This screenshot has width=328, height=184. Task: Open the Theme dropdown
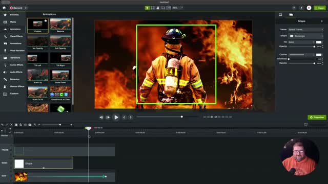click(305, 30)
